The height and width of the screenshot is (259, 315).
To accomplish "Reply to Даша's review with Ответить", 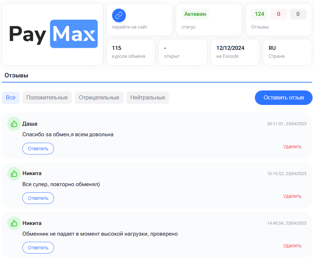I will (38, 149).
